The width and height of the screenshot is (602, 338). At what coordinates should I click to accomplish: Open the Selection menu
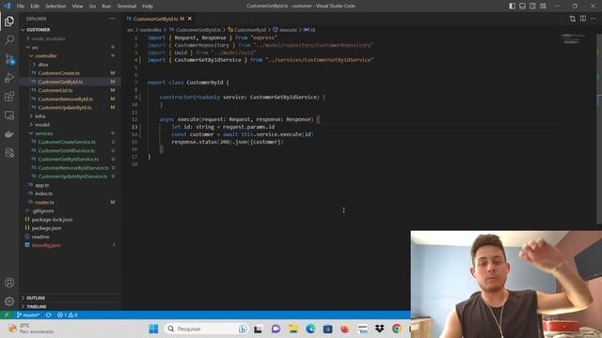pos(55,7)
